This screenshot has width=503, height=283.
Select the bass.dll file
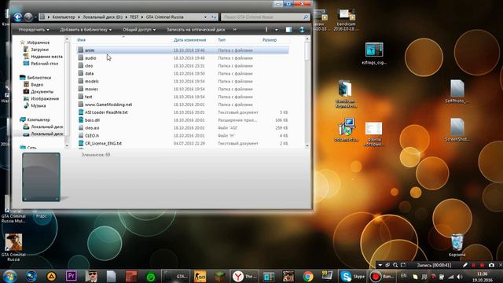182,120
